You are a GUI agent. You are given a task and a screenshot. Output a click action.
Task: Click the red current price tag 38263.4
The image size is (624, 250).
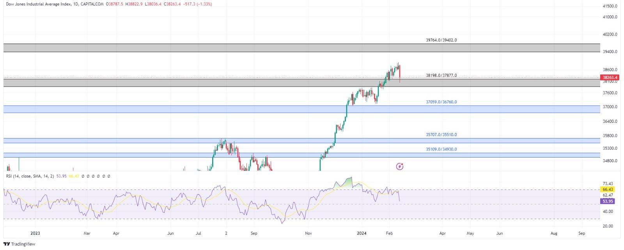pos(610,78)
